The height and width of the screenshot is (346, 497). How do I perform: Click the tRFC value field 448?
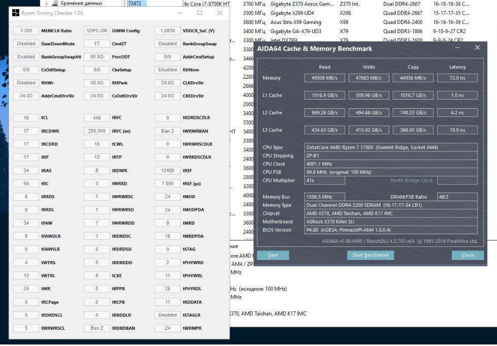(96, 118)
